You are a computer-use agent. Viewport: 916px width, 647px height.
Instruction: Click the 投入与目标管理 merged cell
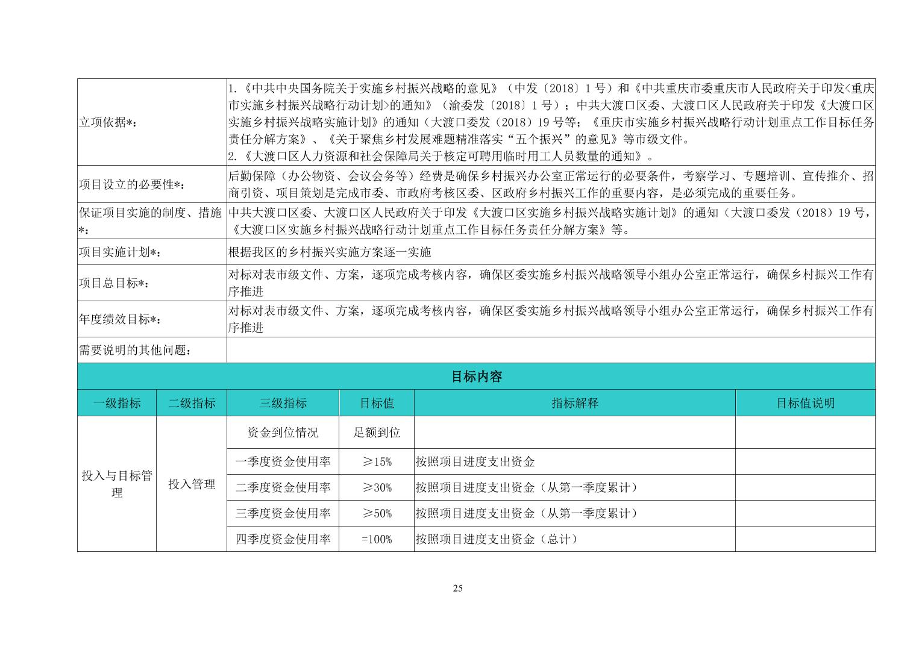coord(117,484)
